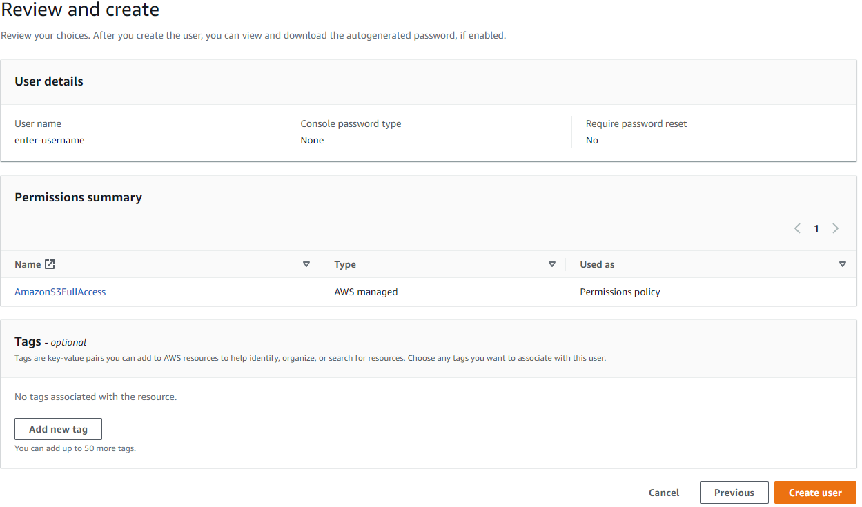Screen dimensions: 862x507
Task: Click the No value under Require password reset
Action: click(x=592, y=140)
